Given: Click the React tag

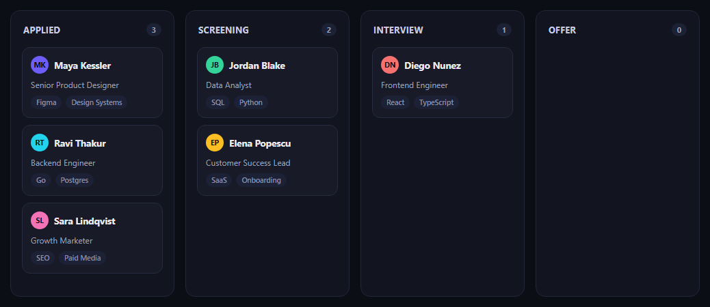Looking at the screenshot, I should click(395, 102).
